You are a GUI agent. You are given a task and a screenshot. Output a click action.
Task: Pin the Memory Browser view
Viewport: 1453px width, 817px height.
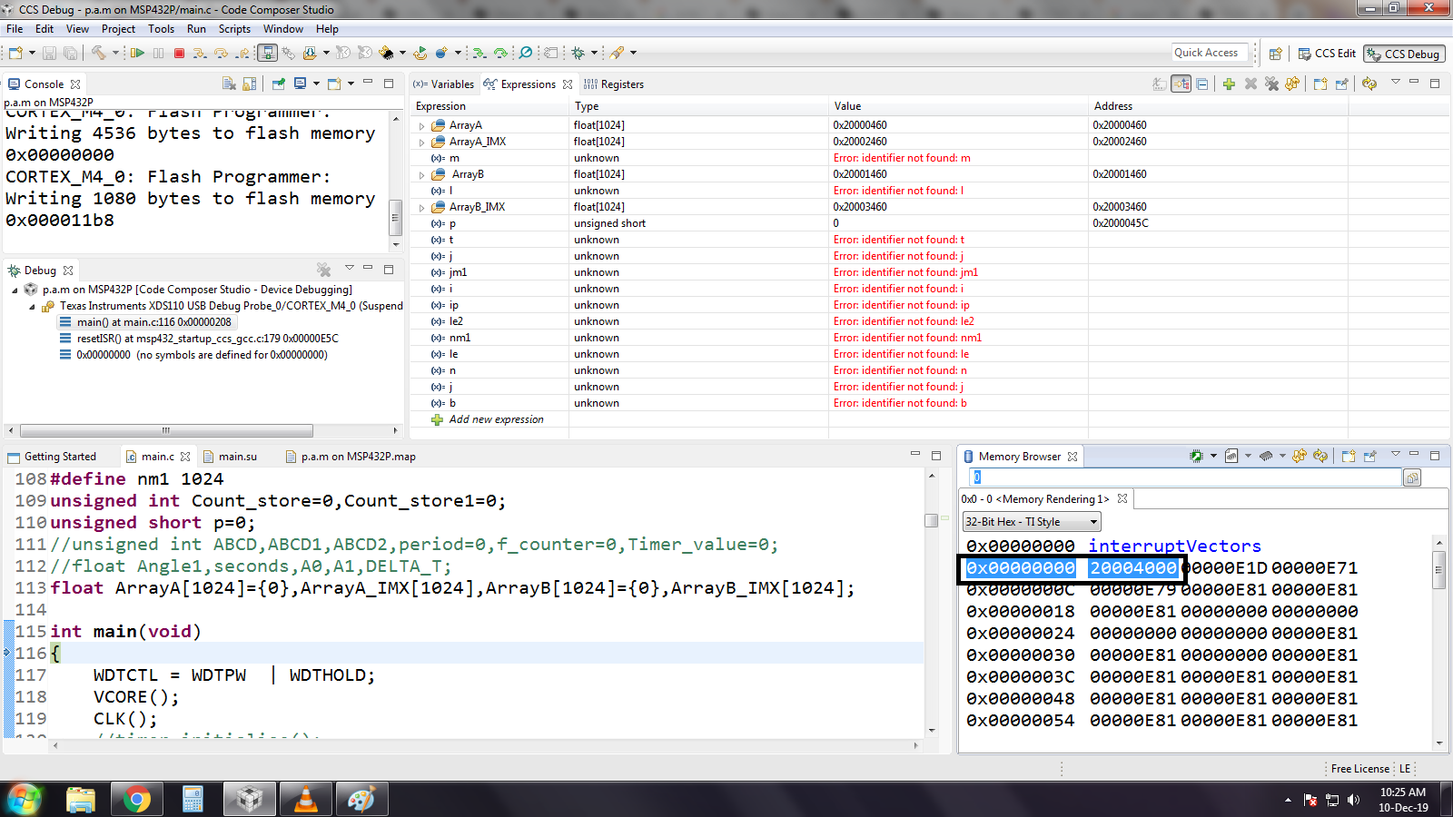pyautogui.click(x=1369, y=456)
